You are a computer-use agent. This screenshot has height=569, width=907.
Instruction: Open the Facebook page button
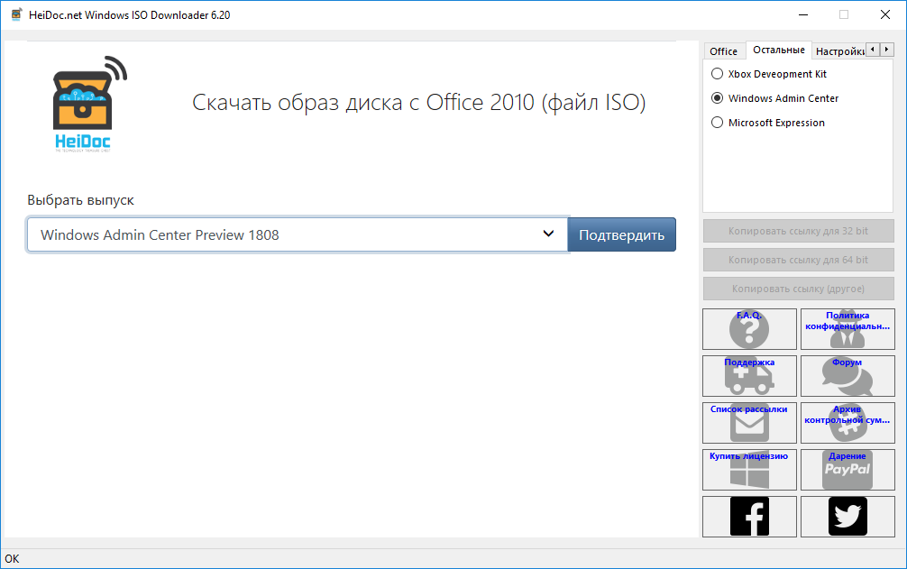[749, 517]
